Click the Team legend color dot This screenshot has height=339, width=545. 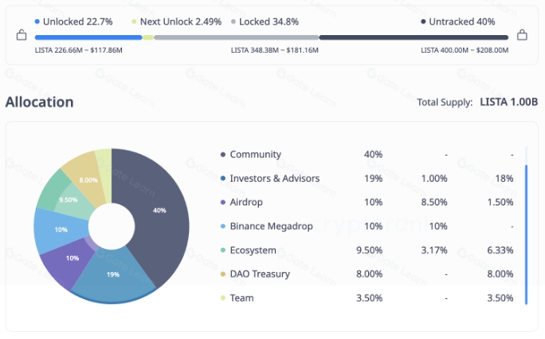click(x=223, y=298)
